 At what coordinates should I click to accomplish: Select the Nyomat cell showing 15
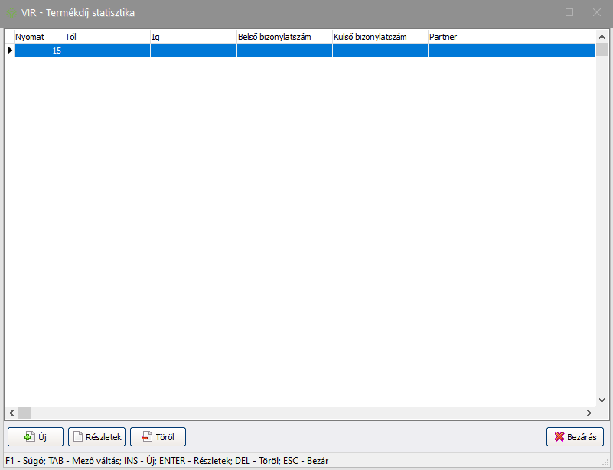click(38, 51)
